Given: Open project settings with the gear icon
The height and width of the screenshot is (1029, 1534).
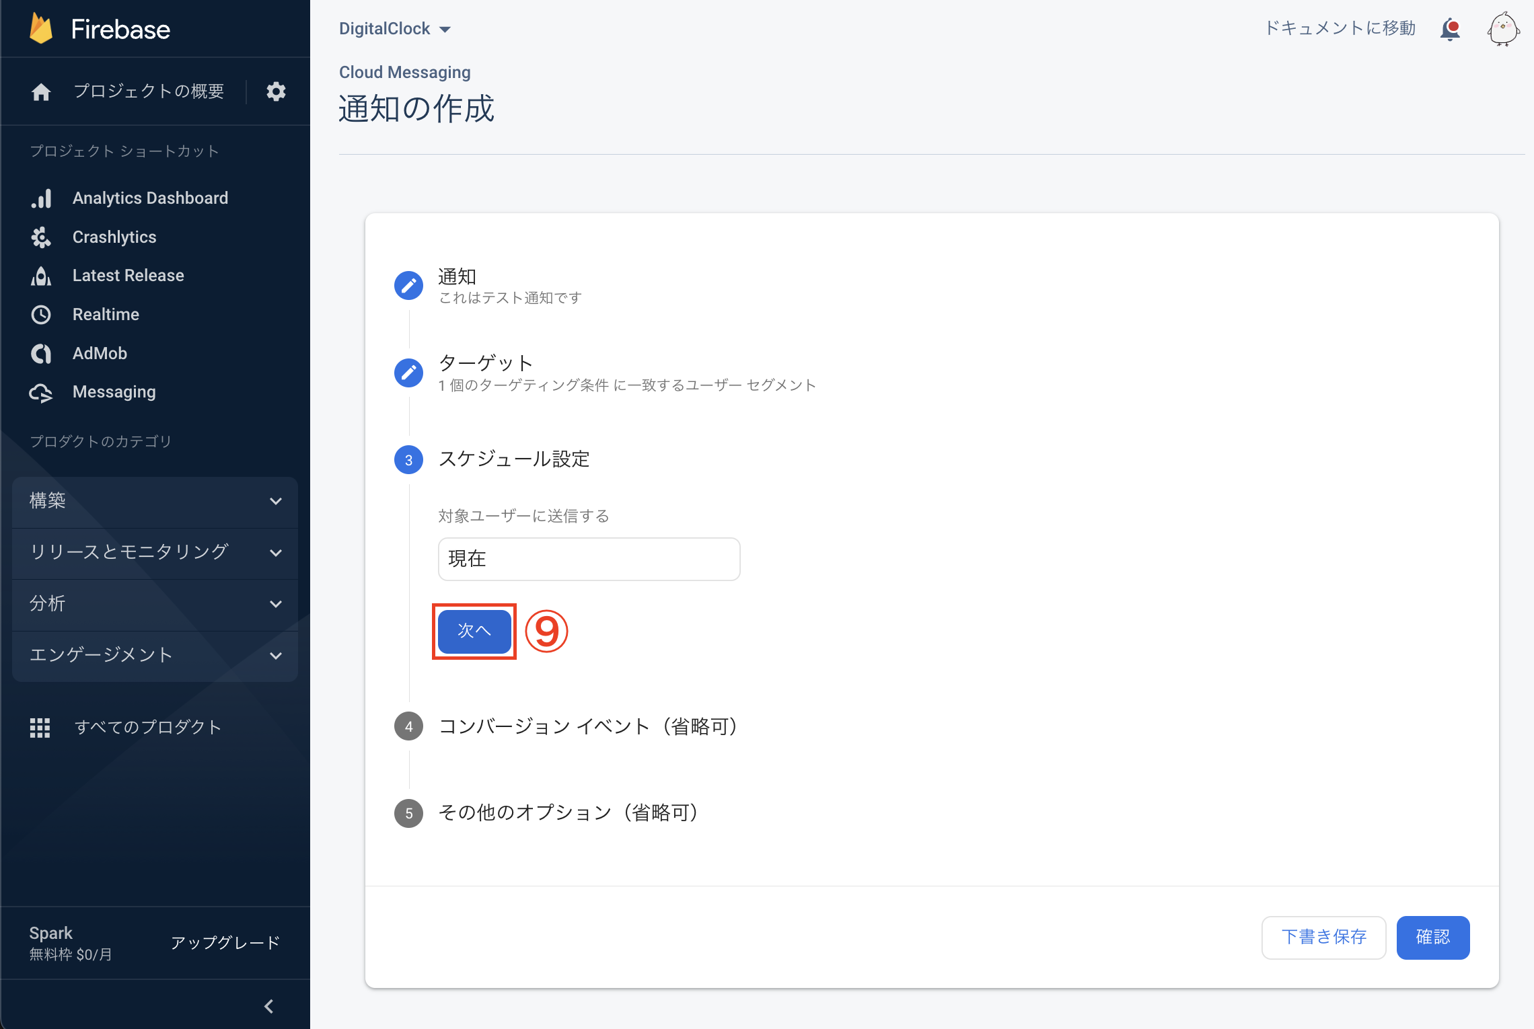Looking at the screenshot, I should click(x=276, y=91).
